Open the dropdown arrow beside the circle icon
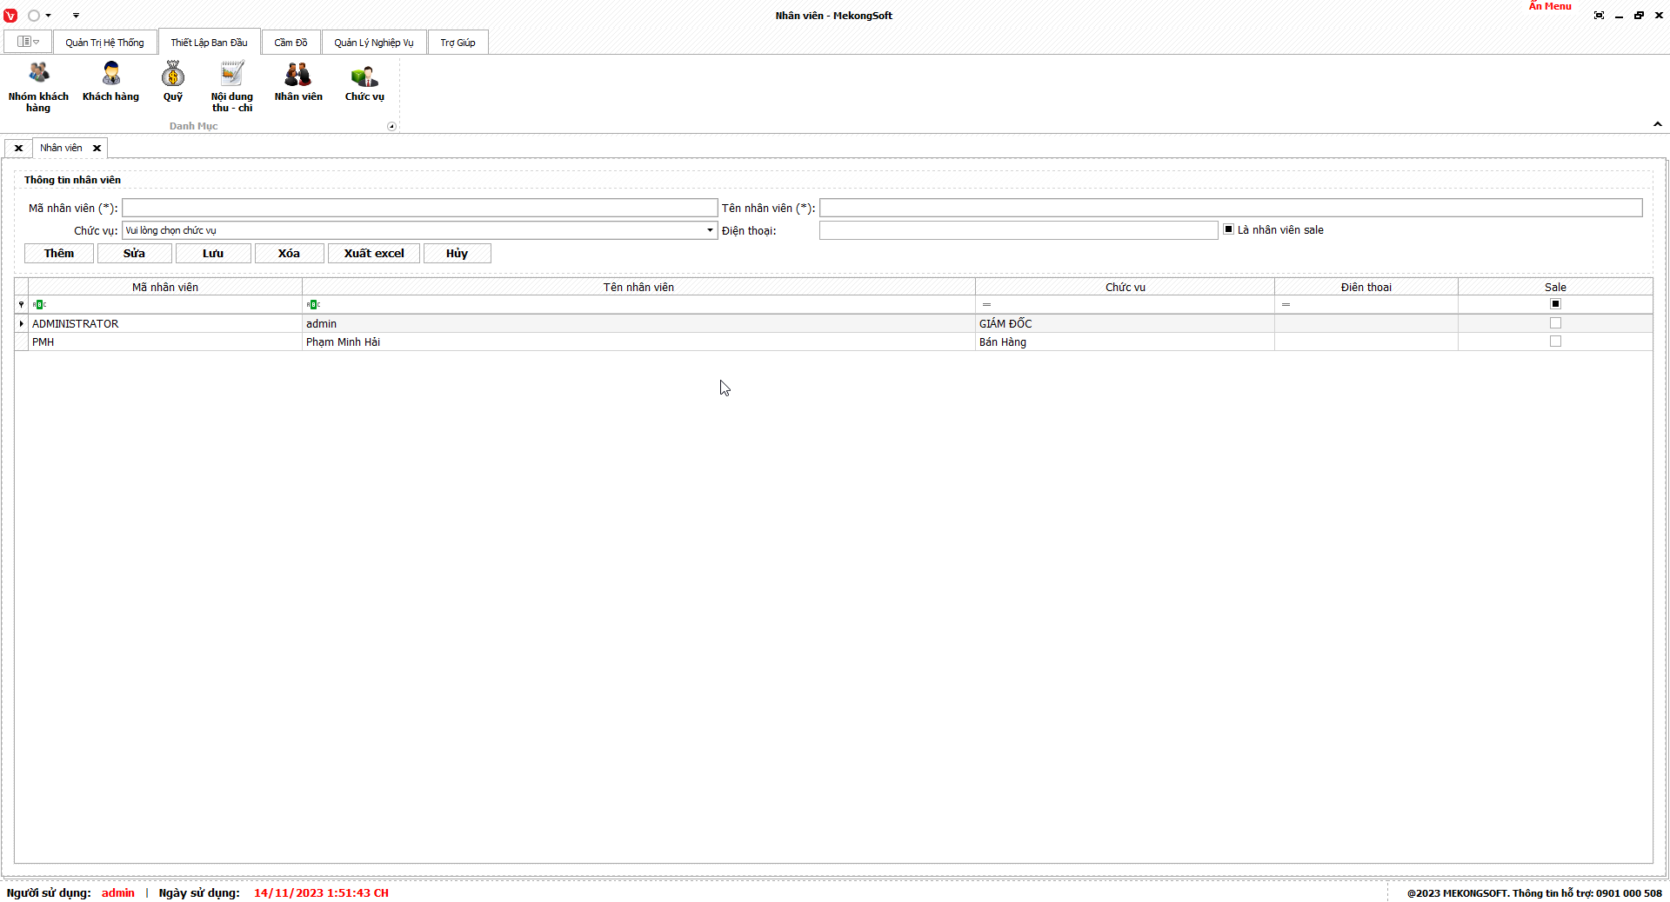The height and width of the screenshot is (902, 1670). 48,16
